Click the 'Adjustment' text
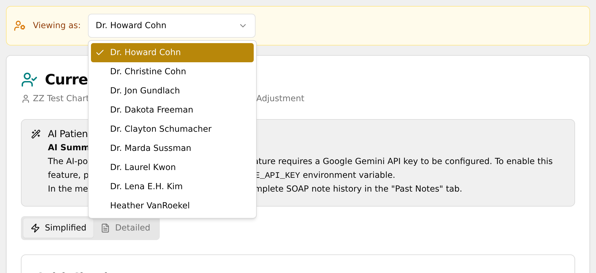596x273 pixels. click(280, 98)
